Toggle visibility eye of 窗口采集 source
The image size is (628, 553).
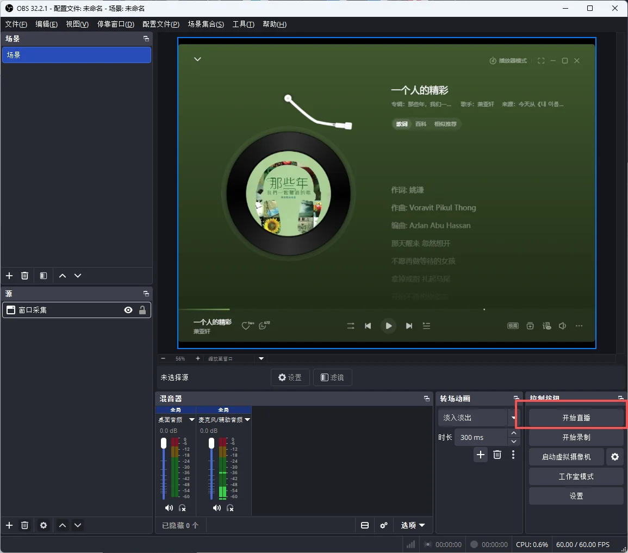coord(128,310)
